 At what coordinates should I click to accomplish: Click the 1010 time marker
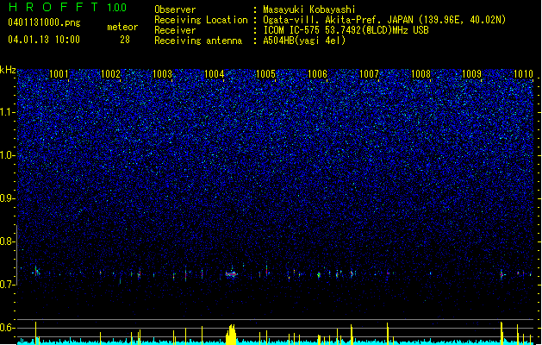pos(523,73)
